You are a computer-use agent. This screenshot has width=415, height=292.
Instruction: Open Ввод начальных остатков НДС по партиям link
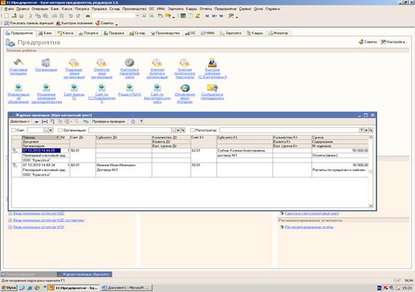click(x=49, y=220)
